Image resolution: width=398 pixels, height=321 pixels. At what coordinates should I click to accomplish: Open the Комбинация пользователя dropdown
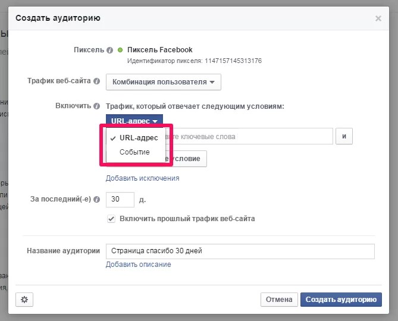tap(163, 81)
